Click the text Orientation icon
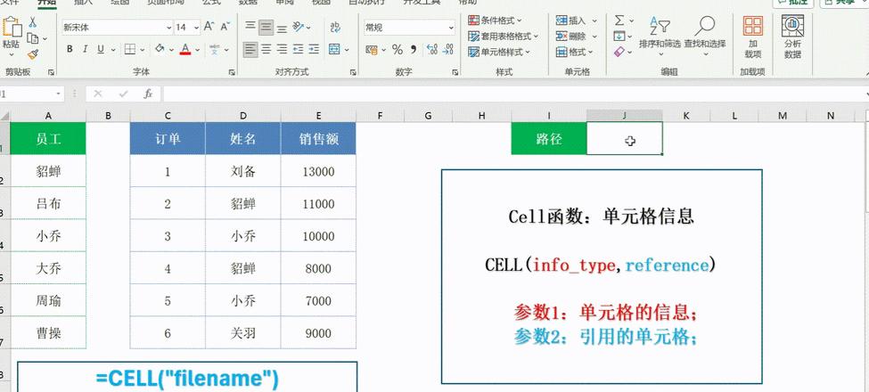The image size is (869, 392). (x=299, y=27)
